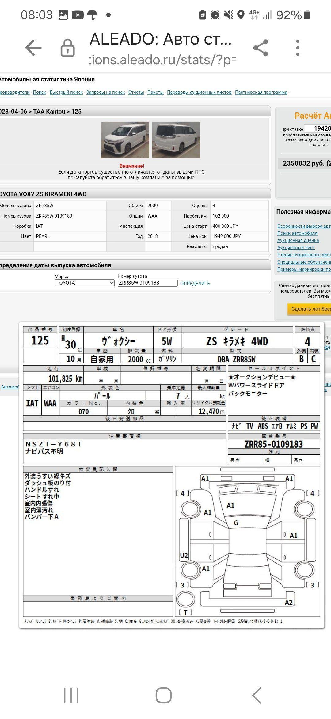Select the year value 2018
The image size is (331, 719).
coord(152,236)
